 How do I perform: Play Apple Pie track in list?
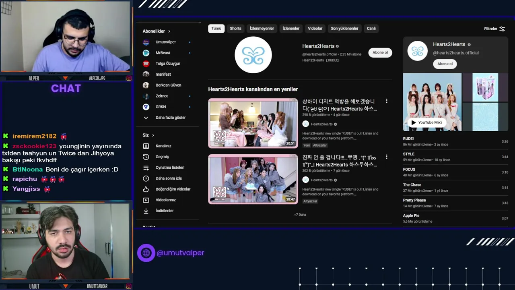(455, 218)
